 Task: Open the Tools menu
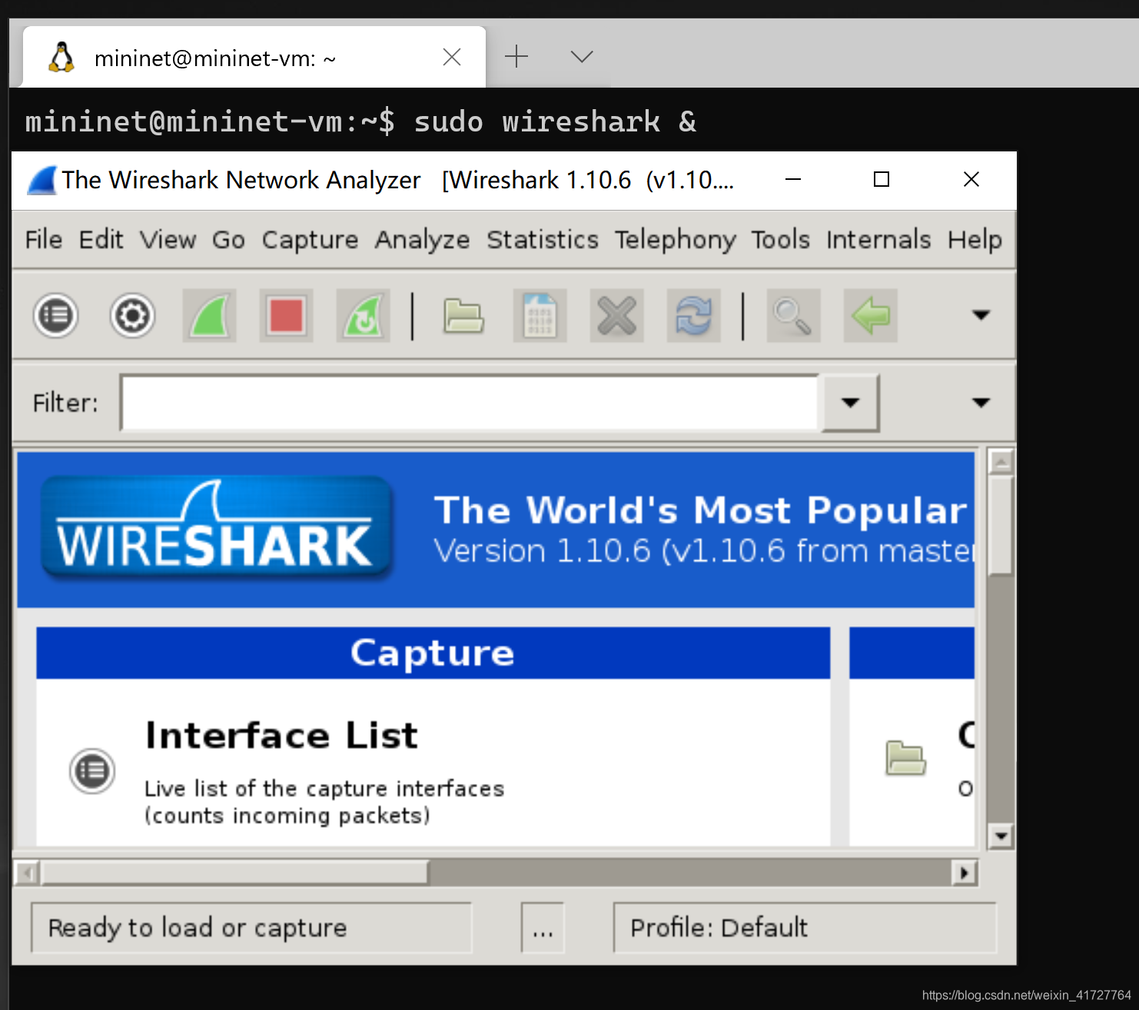(780, 240)
